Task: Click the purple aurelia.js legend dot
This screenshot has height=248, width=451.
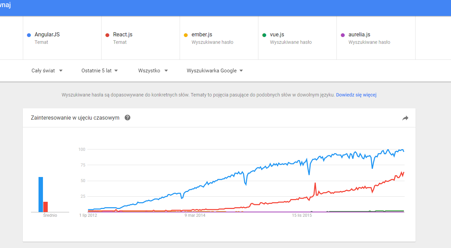Action: tap(343, 35)
